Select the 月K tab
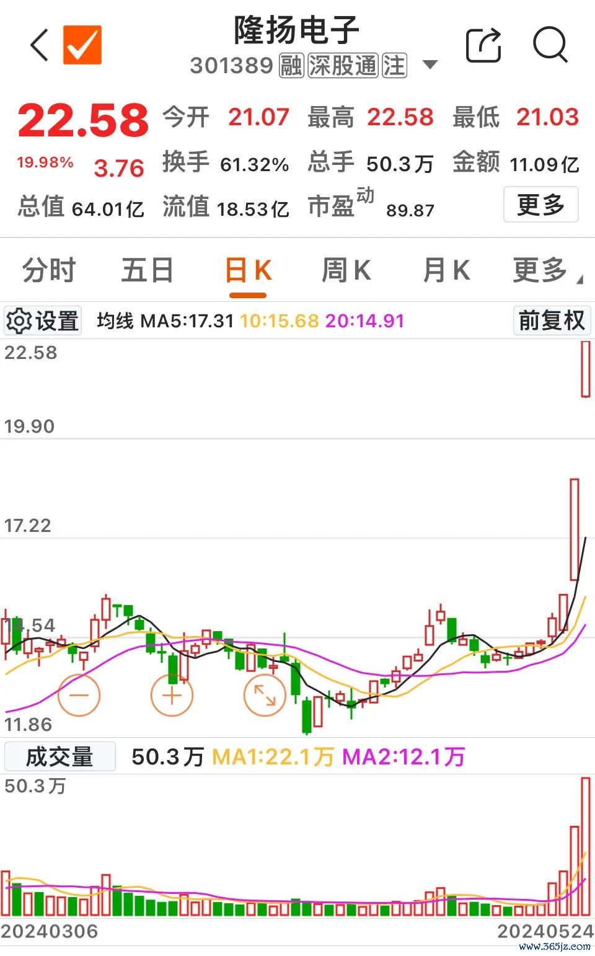The width and height of the screenshot is (595, 956). tap(446, 270)
